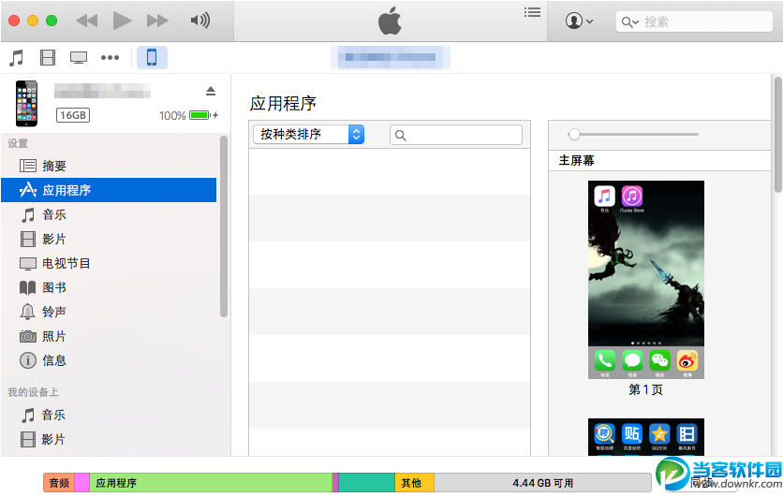Open the search options magnifier dropdown
Viewport: 783px width, 497px height.
click(x=629, y=22)
